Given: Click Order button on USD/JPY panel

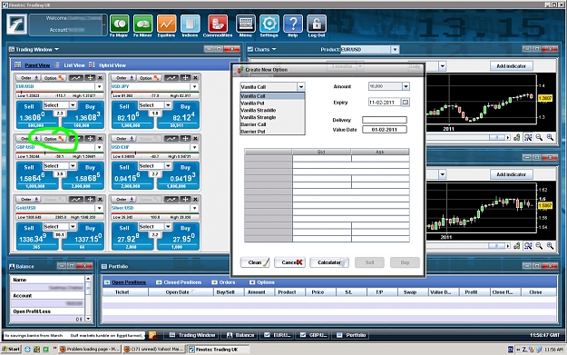Looking at the screenshot, I should point(123,78).
